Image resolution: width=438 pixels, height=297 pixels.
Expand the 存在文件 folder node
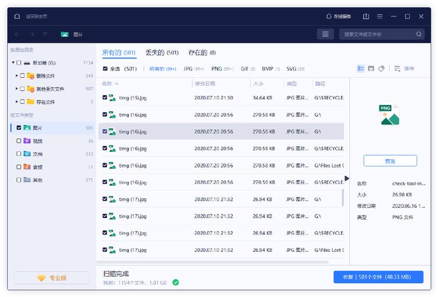point(17,102)
